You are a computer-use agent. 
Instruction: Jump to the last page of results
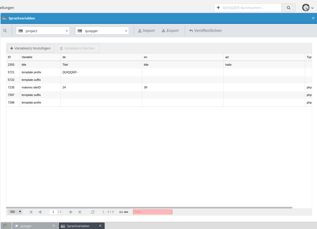[x=80, y=212]
